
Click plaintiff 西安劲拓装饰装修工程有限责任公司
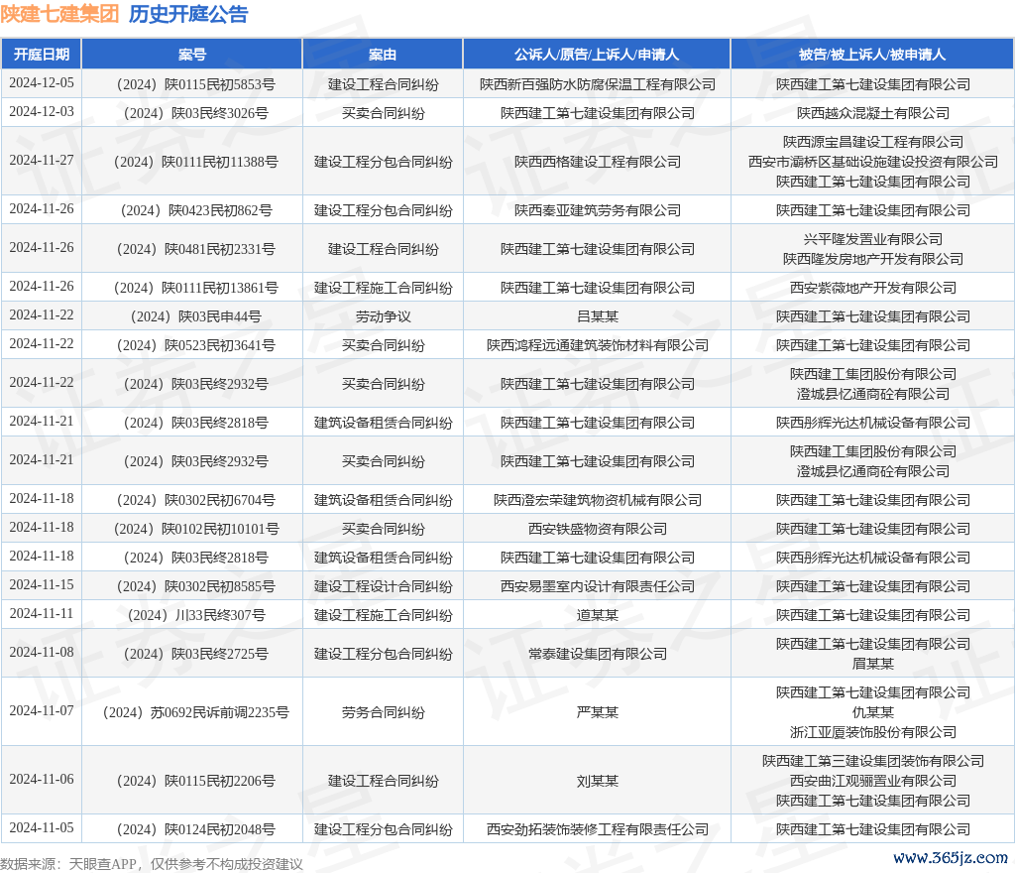(598, 829)
